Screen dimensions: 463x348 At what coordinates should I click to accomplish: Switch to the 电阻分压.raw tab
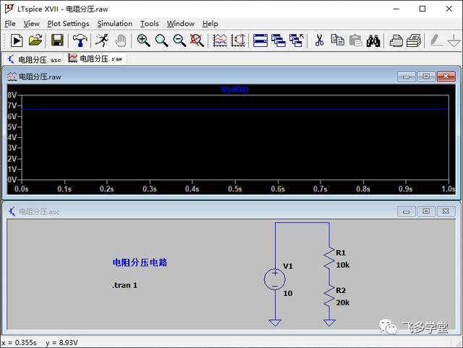coord(95,58)
